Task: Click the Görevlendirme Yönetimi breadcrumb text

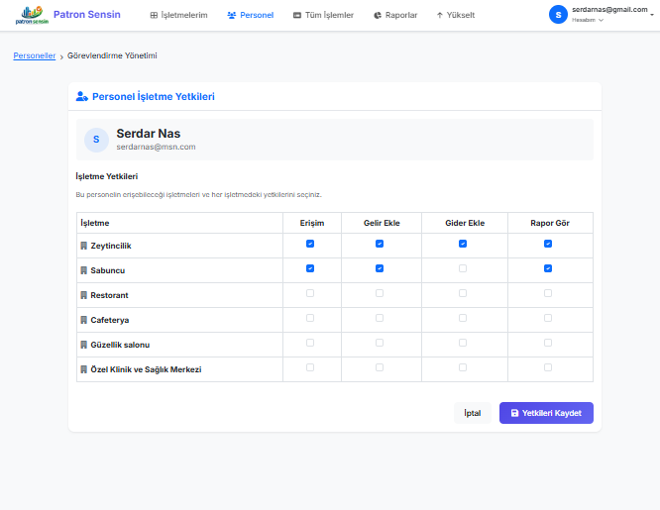Action: (x=112, y=55)
